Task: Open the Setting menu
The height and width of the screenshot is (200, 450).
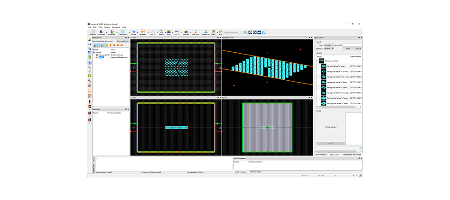Action: coord(107,27)
